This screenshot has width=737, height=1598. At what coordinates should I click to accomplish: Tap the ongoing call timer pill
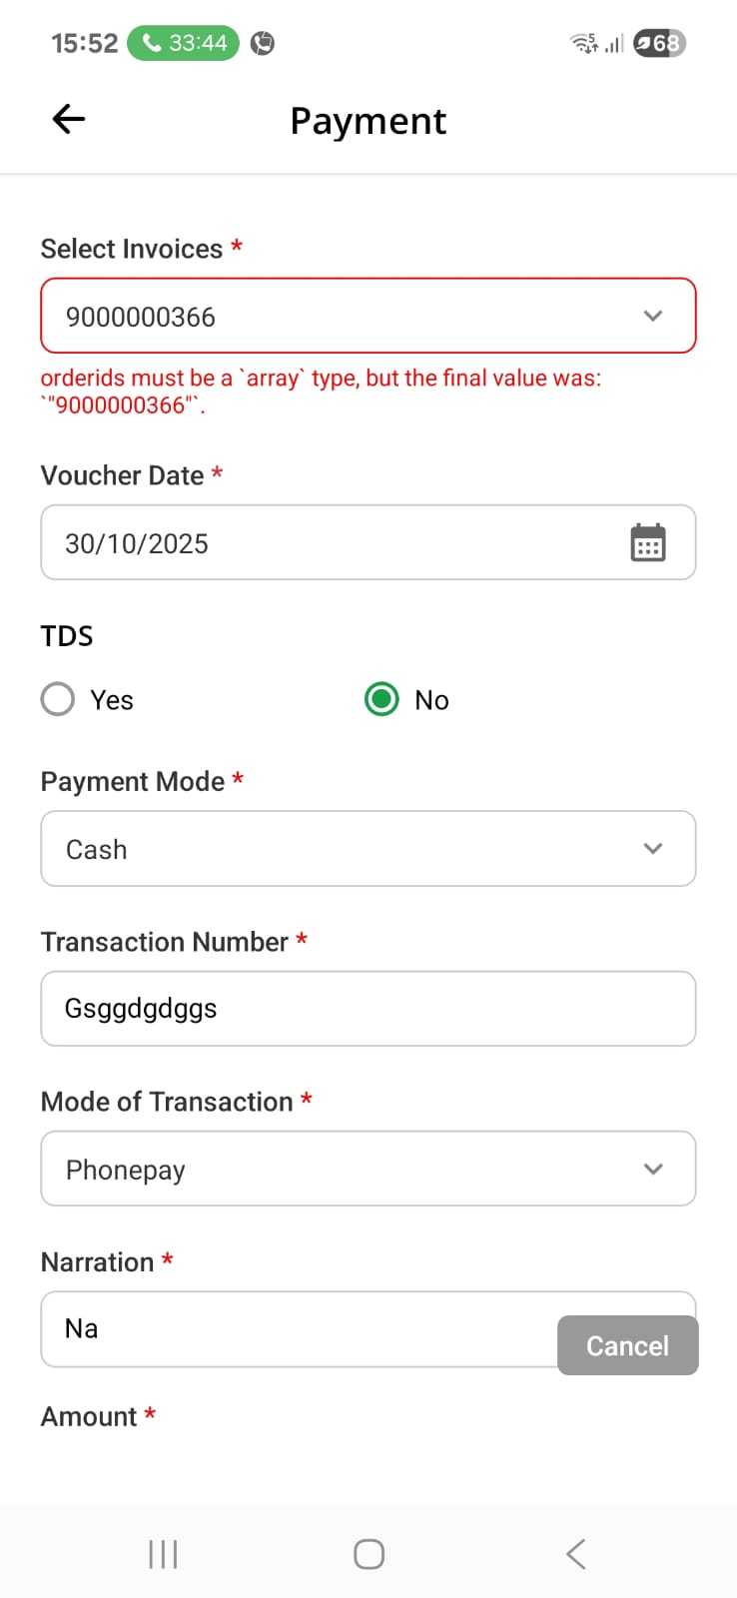(184, 43)
